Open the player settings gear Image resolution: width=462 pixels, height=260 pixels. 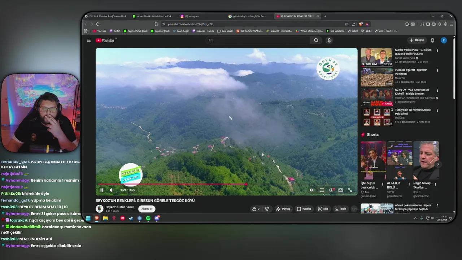(x=331, y=190)
